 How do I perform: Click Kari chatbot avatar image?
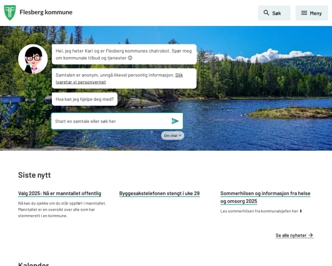click(33, 59)
